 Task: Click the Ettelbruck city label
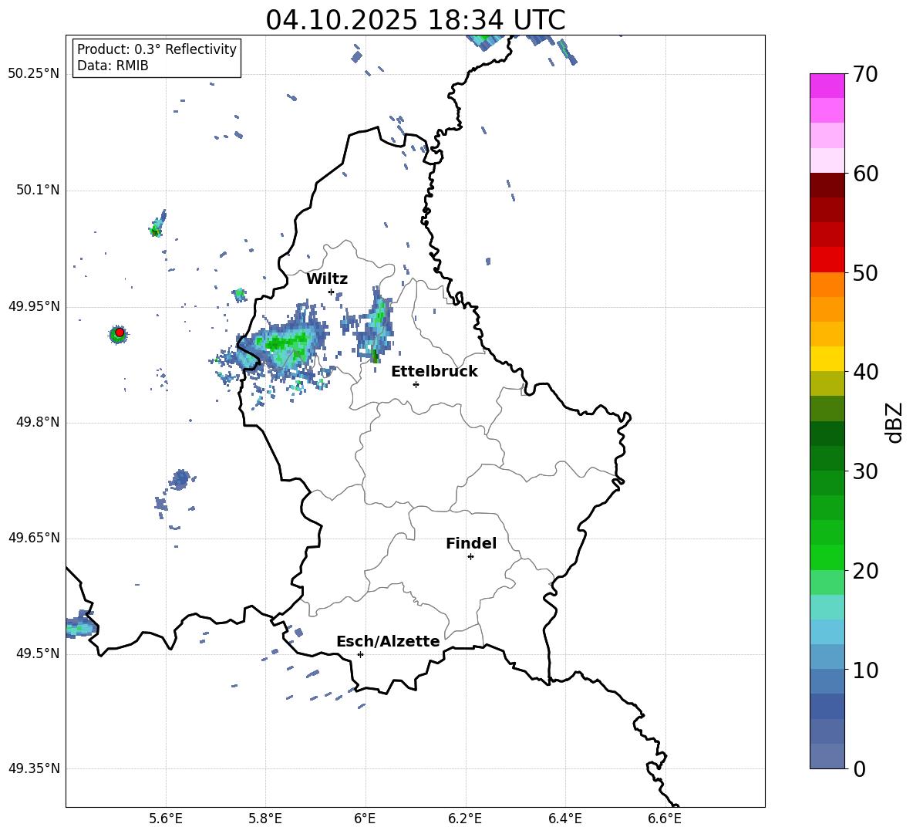434,372
